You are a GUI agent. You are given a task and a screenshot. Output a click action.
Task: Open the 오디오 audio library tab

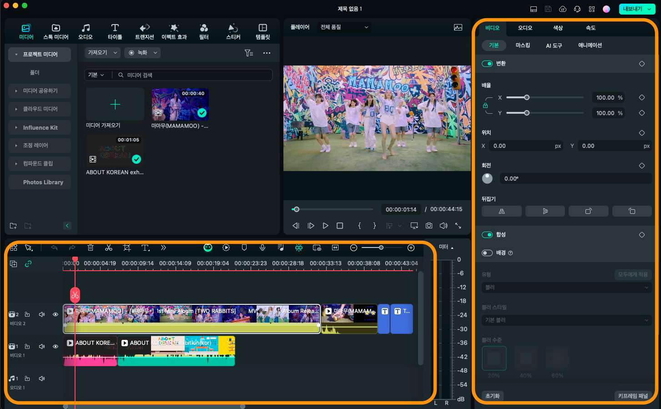[86, 31]
